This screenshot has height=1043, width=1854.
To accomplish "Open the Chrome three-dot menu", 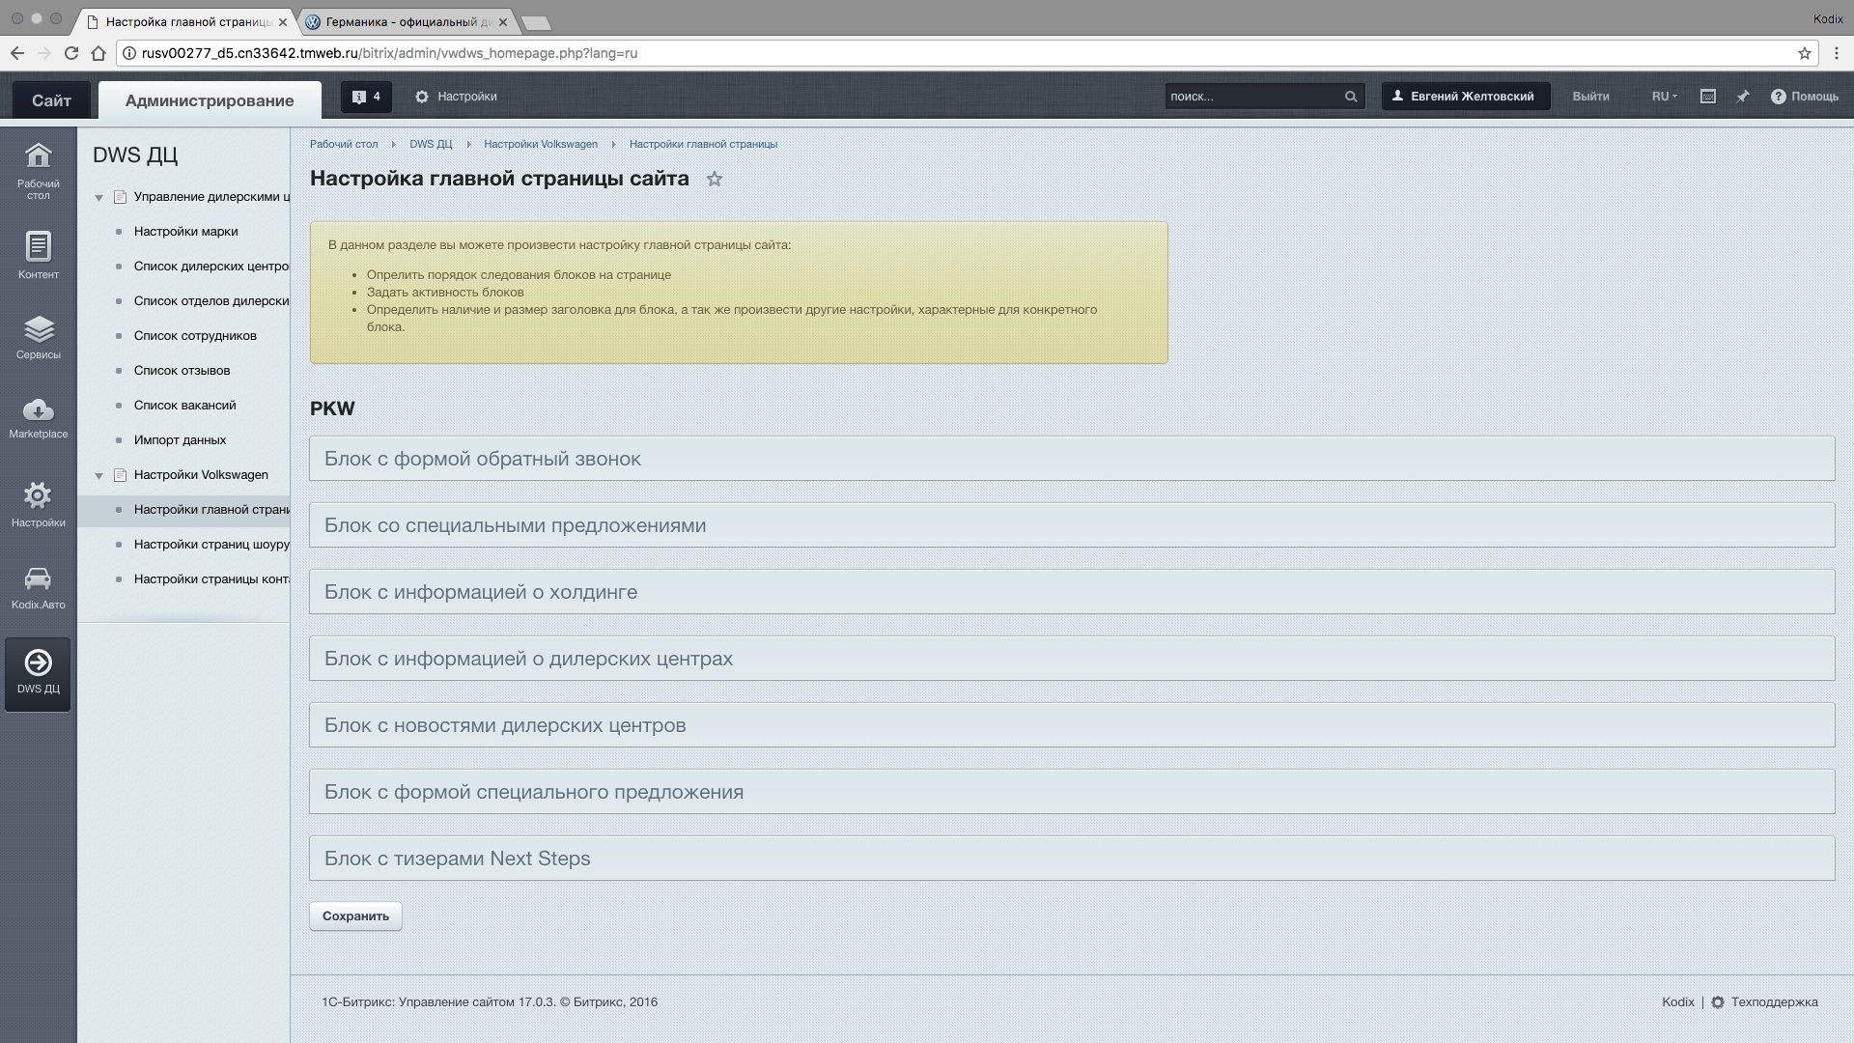I will point(1837,53).
